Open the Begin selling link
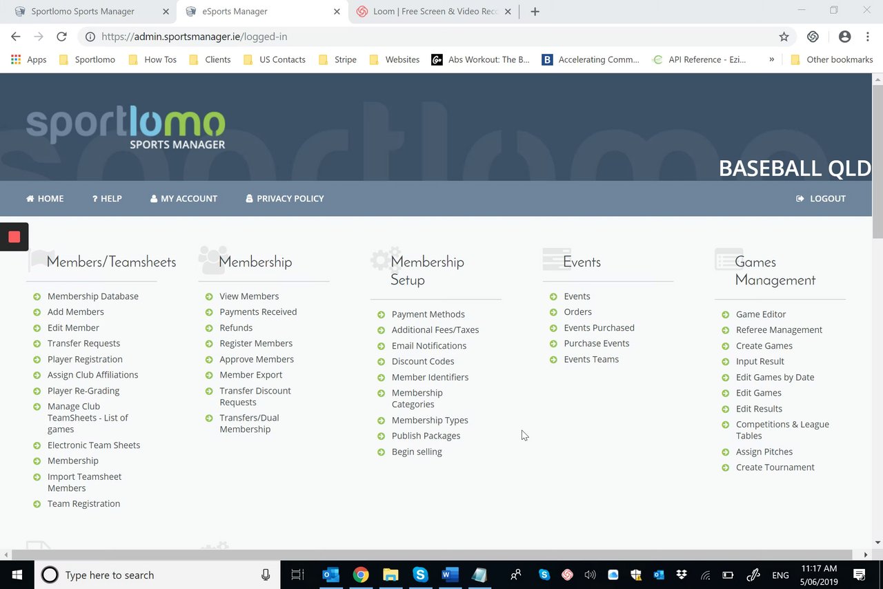Viewport: 883px width, 589px height. pyautogui.click(x=417, y=452)
